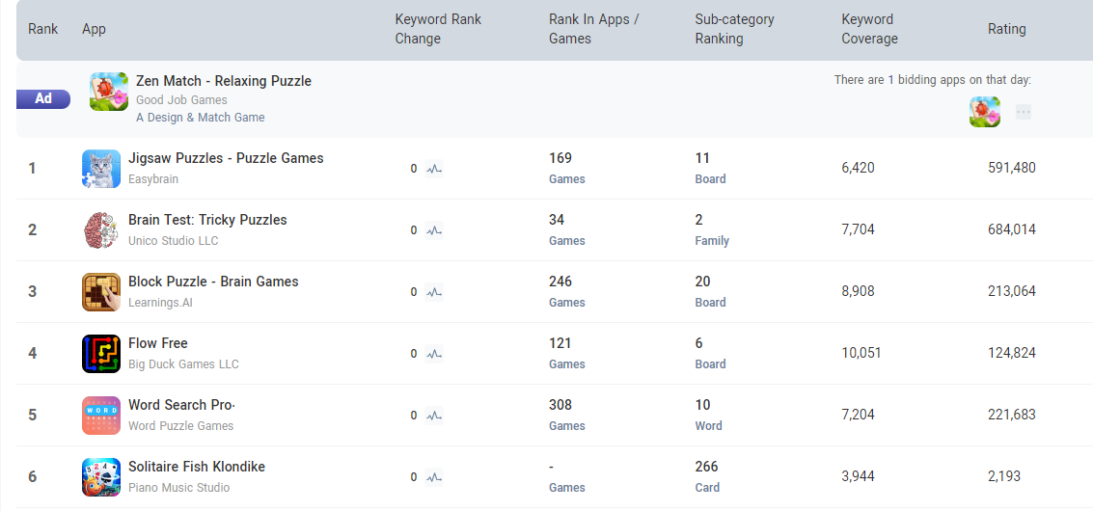
Task: Click the Zen Match ad icon
Action: pos(109,92)
